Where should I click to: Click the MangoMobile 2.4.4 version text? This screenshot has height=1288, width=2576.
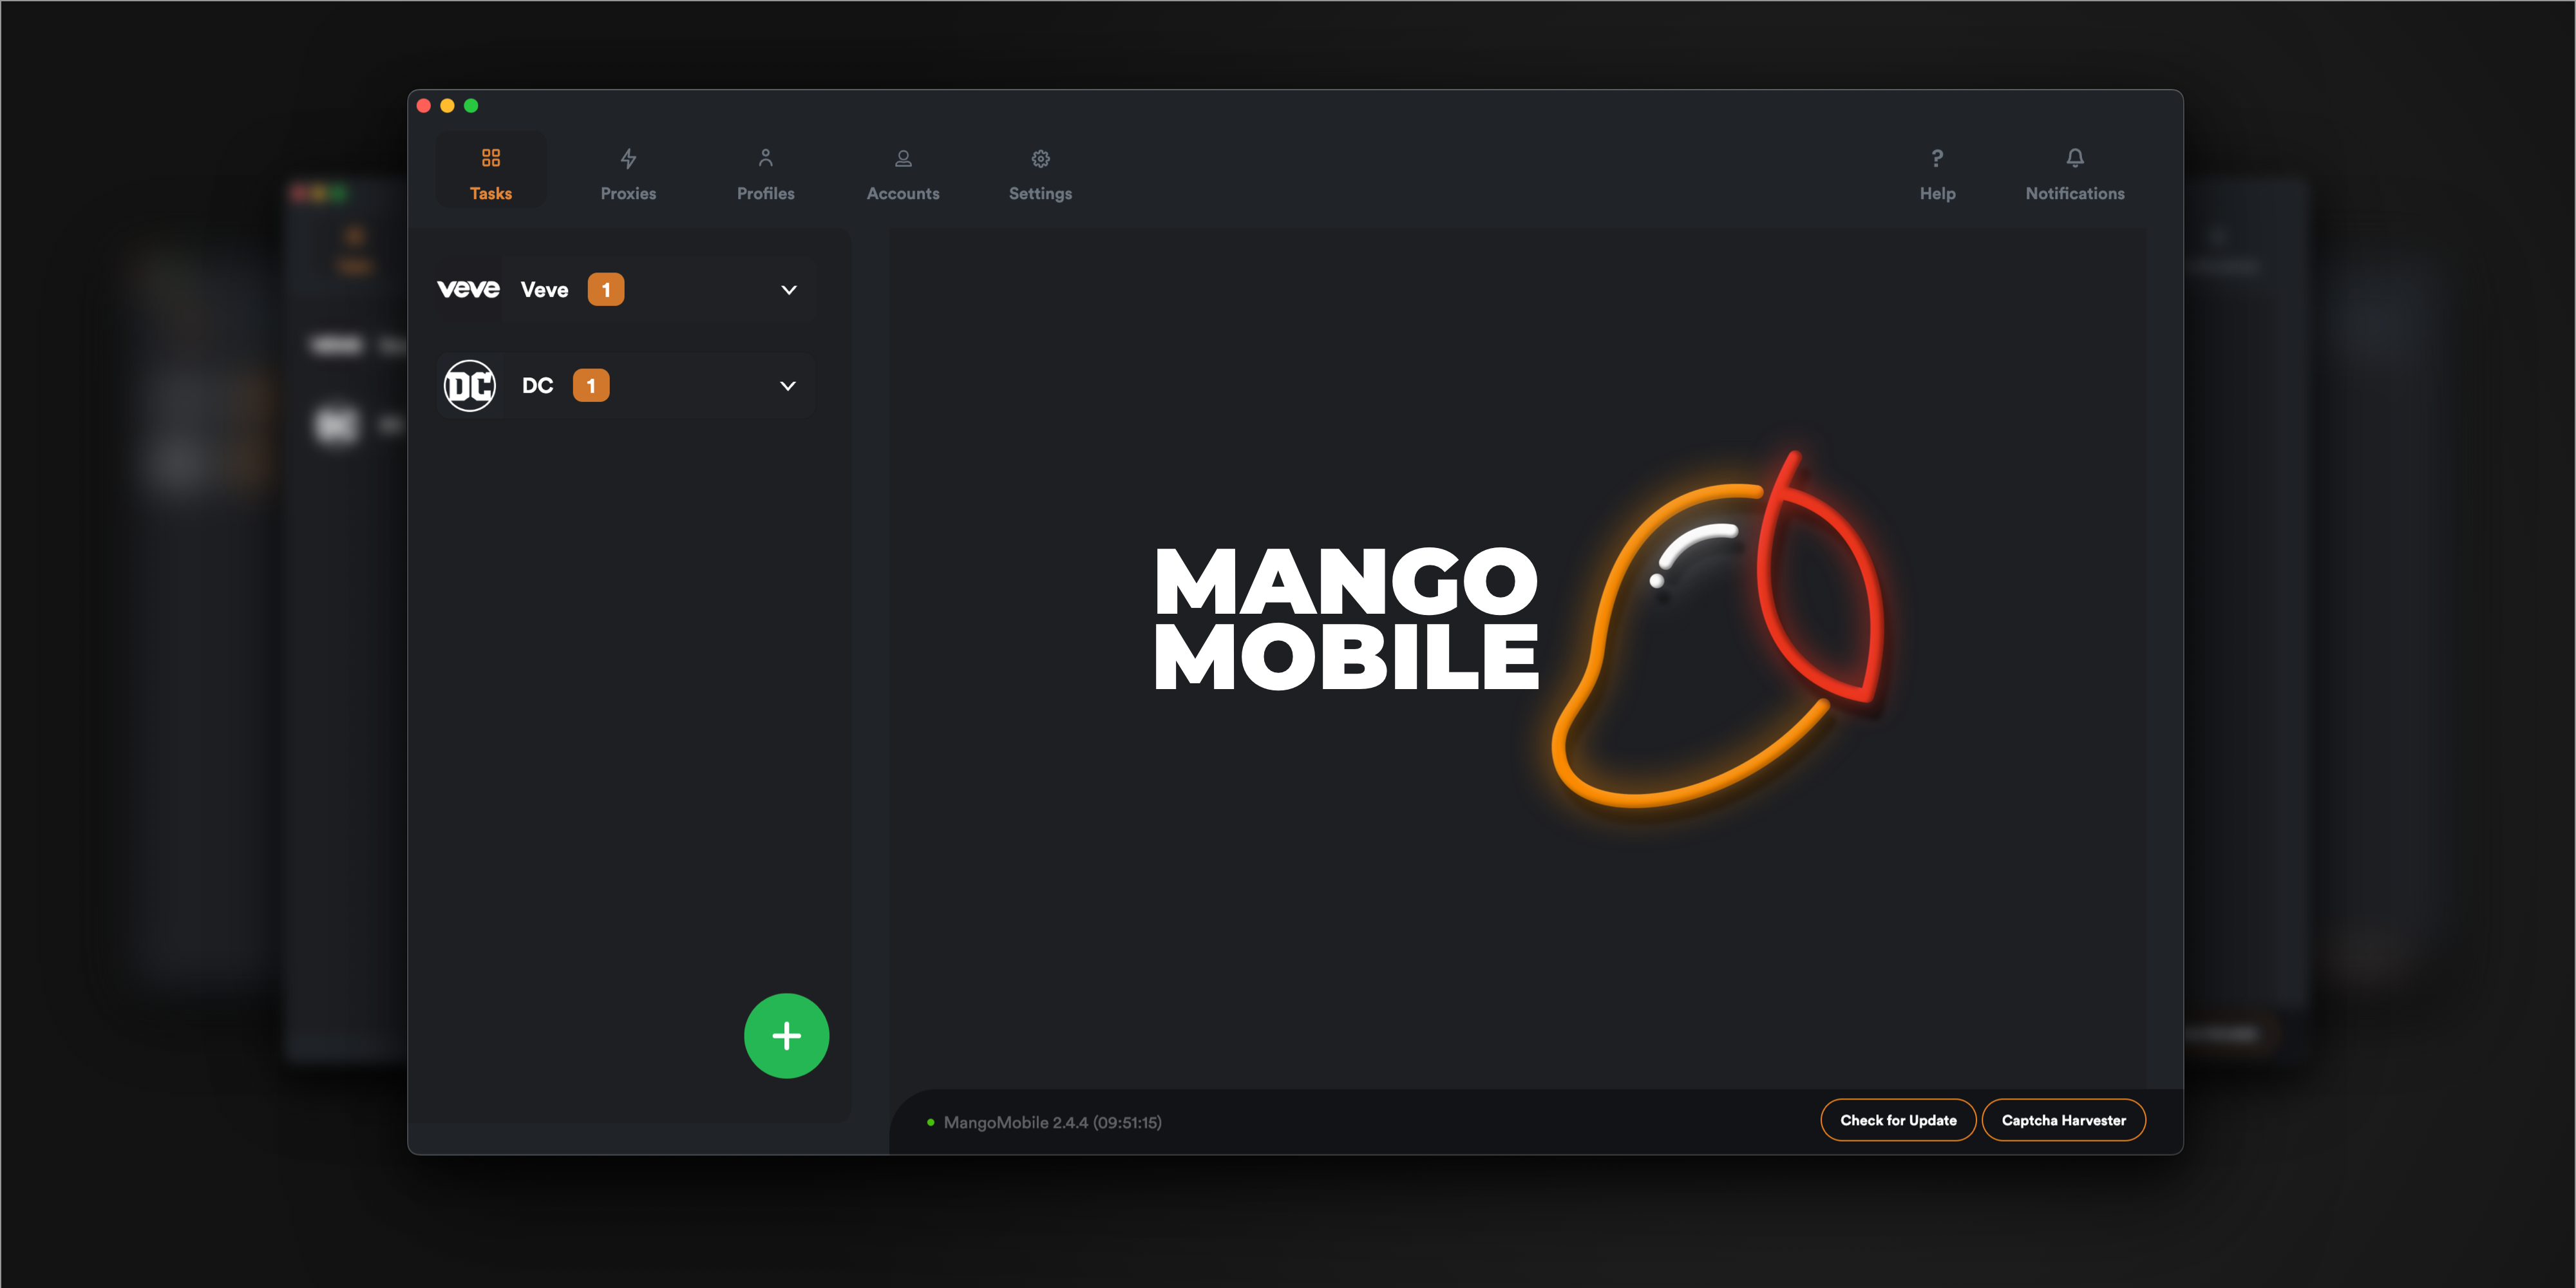coord(1053,1123)
